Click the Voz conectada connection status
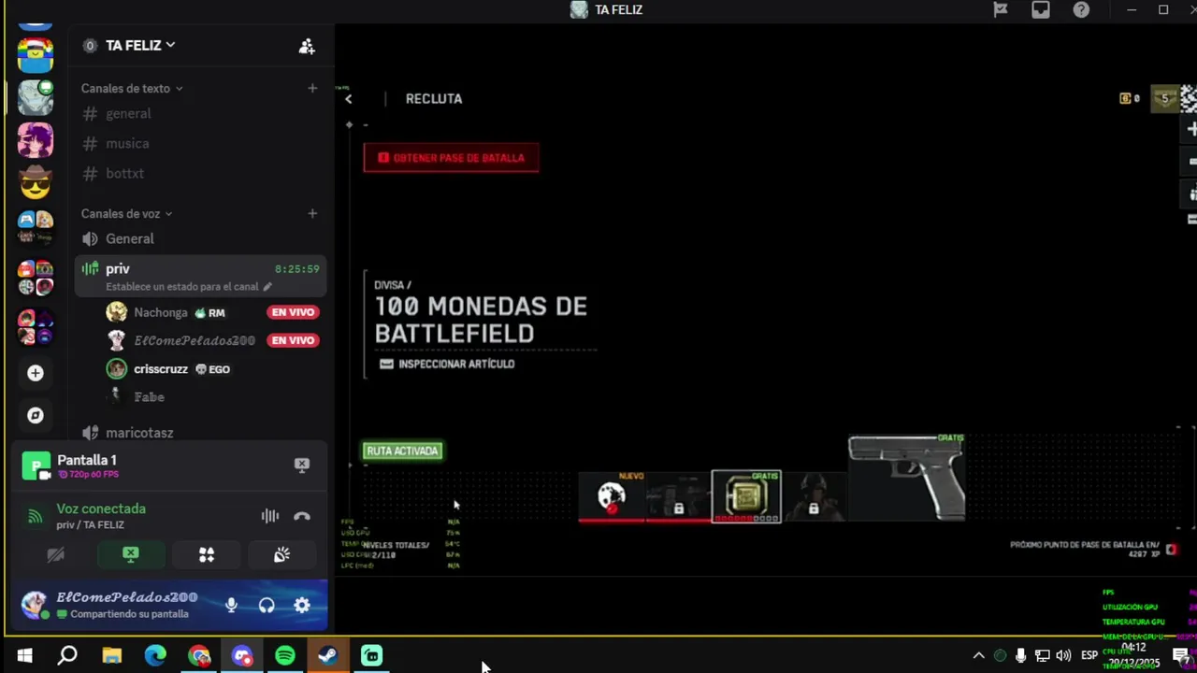 point(101,508)
